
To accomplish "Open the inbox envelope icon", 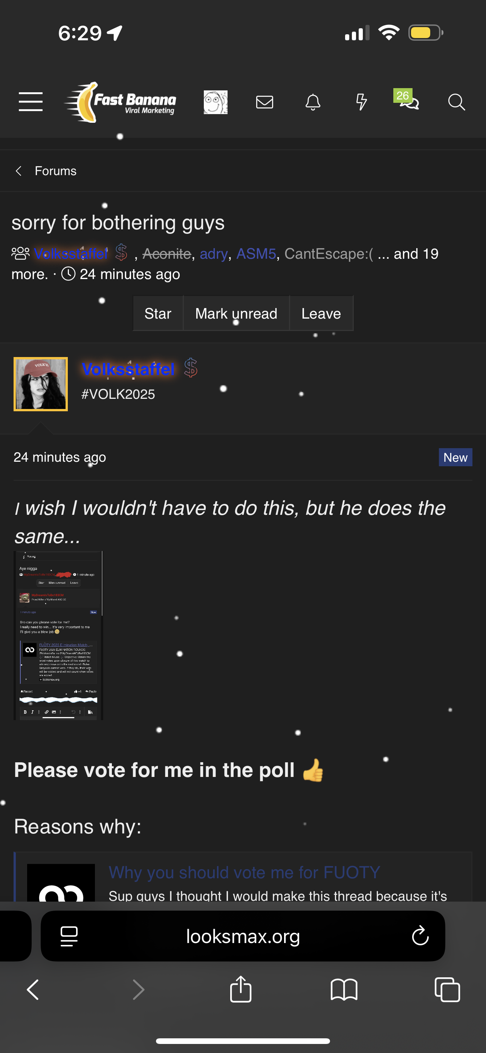I will click(x=264, y=102).
